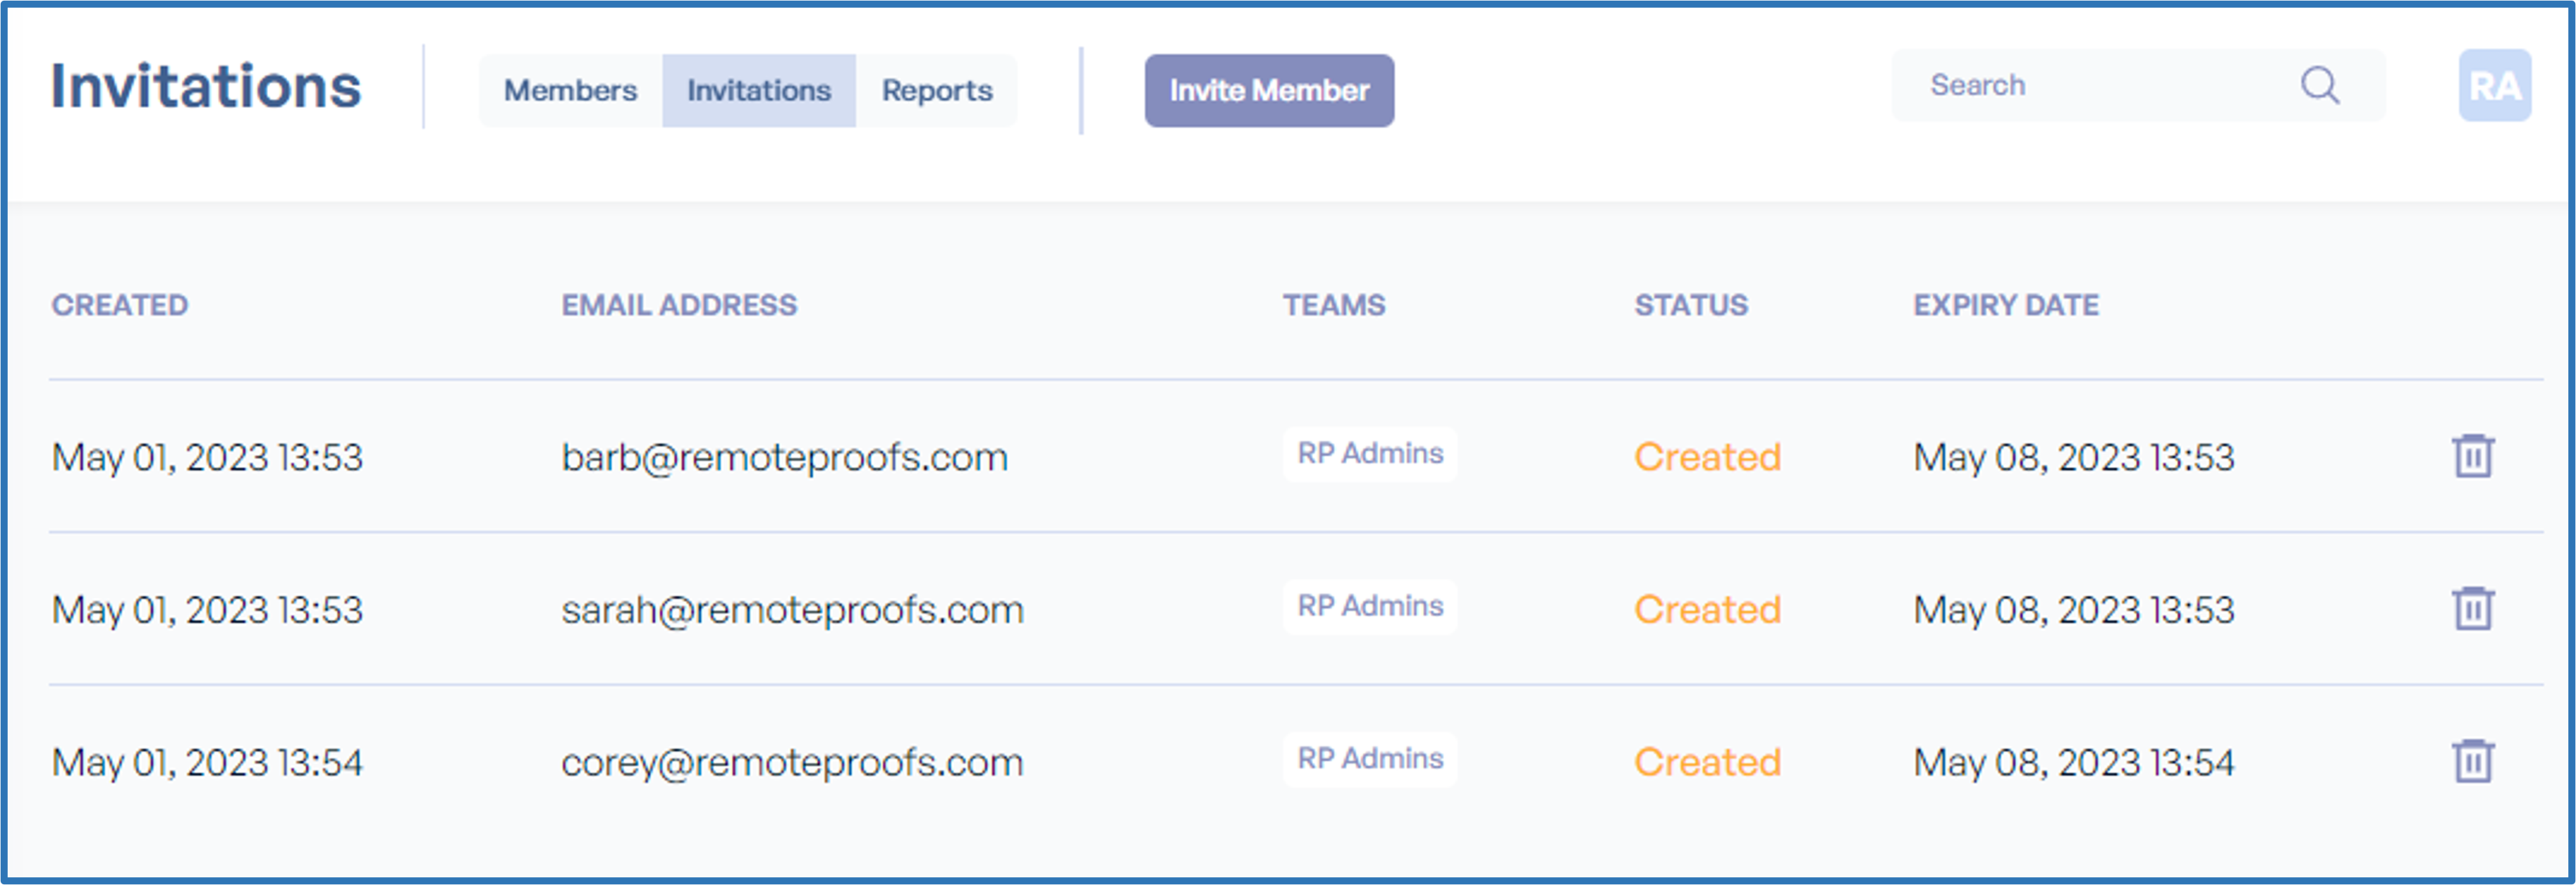Viewport: 2576px width, 885px height.
Task: Select the corey@remoteproofs.com email
Action: tap(792, 763)
